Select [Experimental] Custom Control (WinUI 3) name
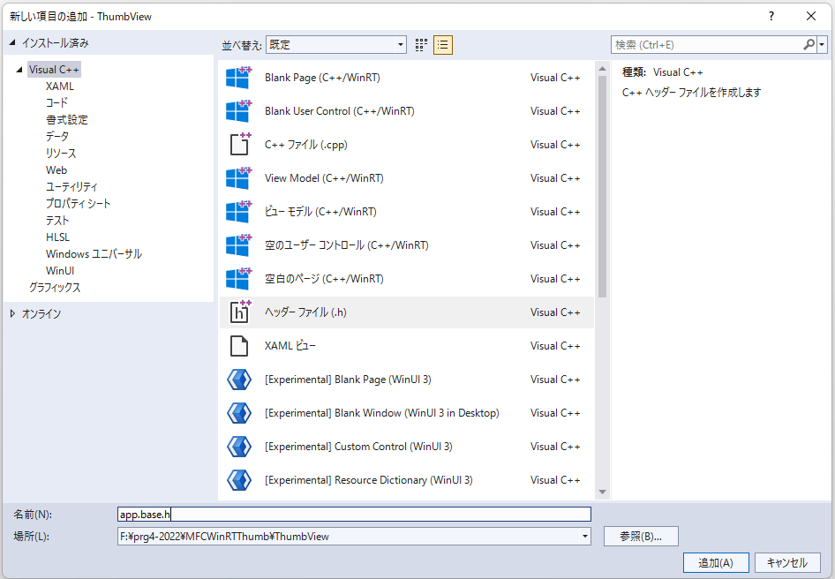The width and height of the screenshot is (835, 579). click(x=358, y=447)
